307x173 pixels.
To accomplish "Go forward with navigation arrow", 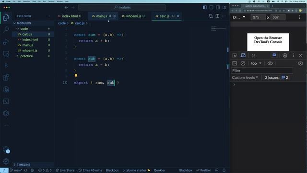I will tap(73, 8).
